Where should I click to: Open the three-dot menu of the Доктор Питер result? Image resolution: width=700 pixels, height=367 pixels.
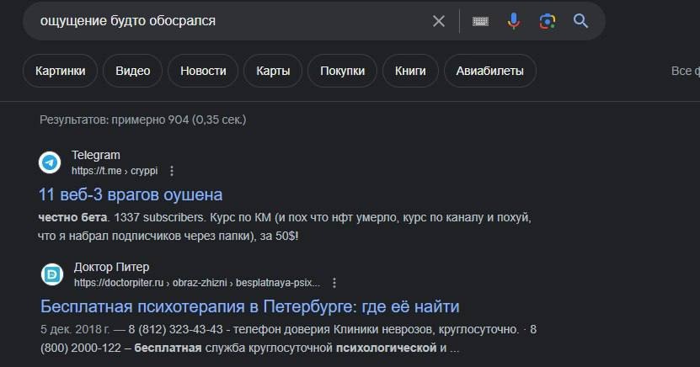[x=334, y=283]
